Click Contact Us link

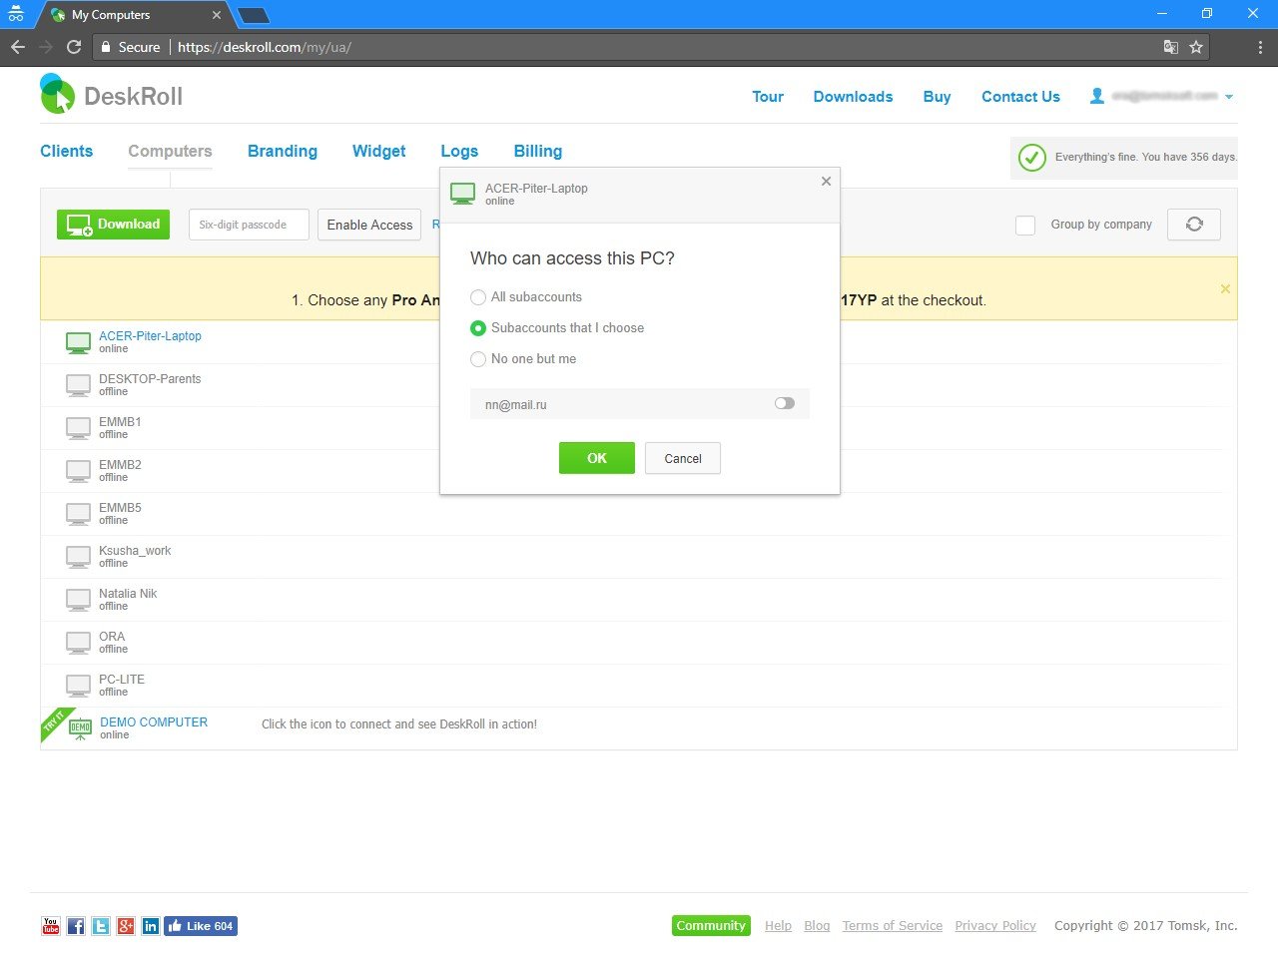point(1020,97)
